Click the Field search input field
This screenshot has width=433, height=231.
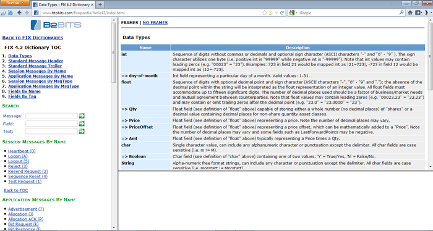[x=51, y=124]
